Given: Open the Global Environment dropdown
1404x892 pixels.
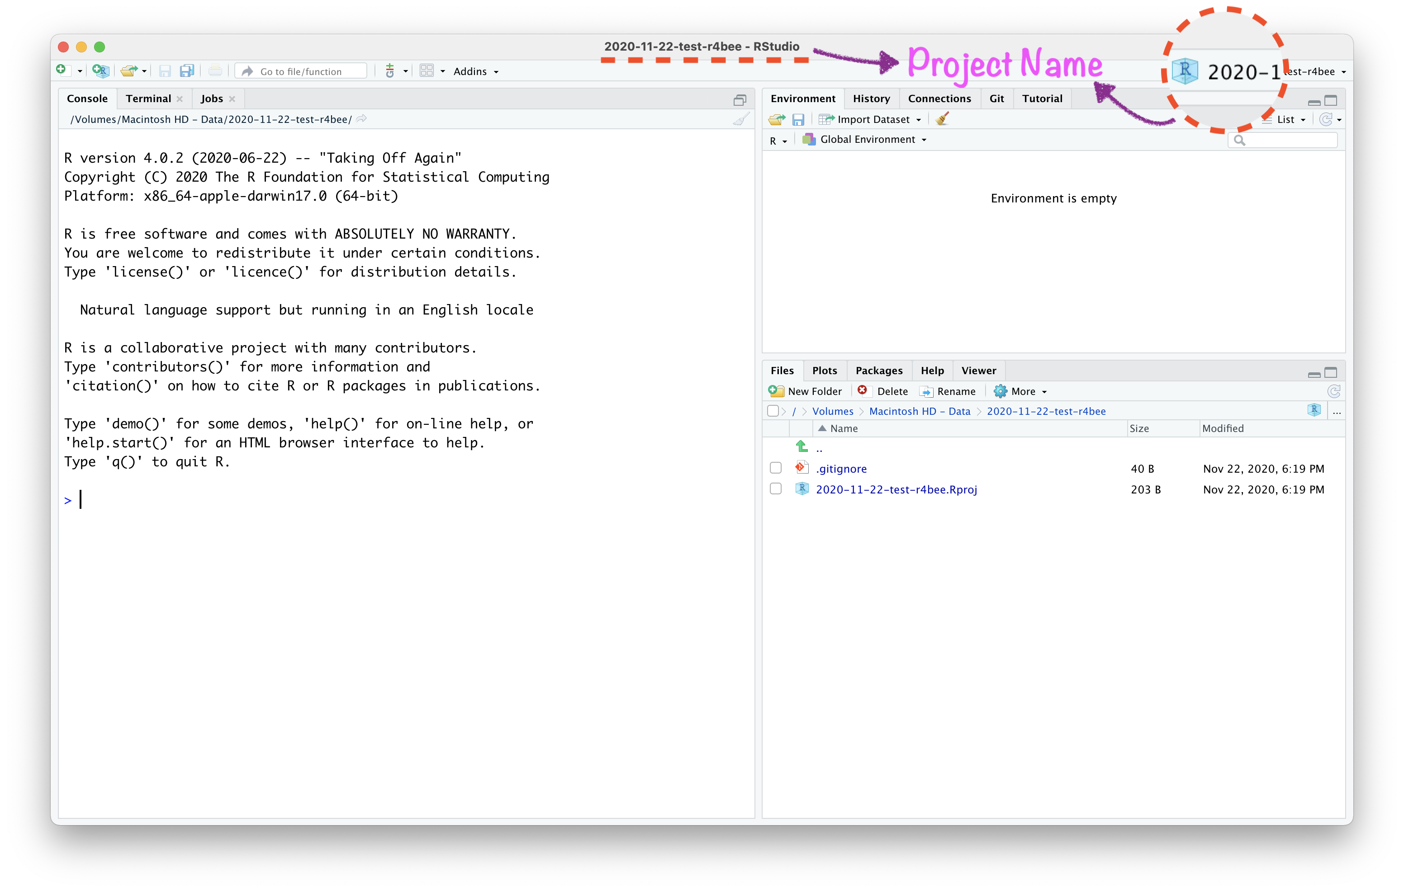Looking at the screenshot, I should coord(865,139).
